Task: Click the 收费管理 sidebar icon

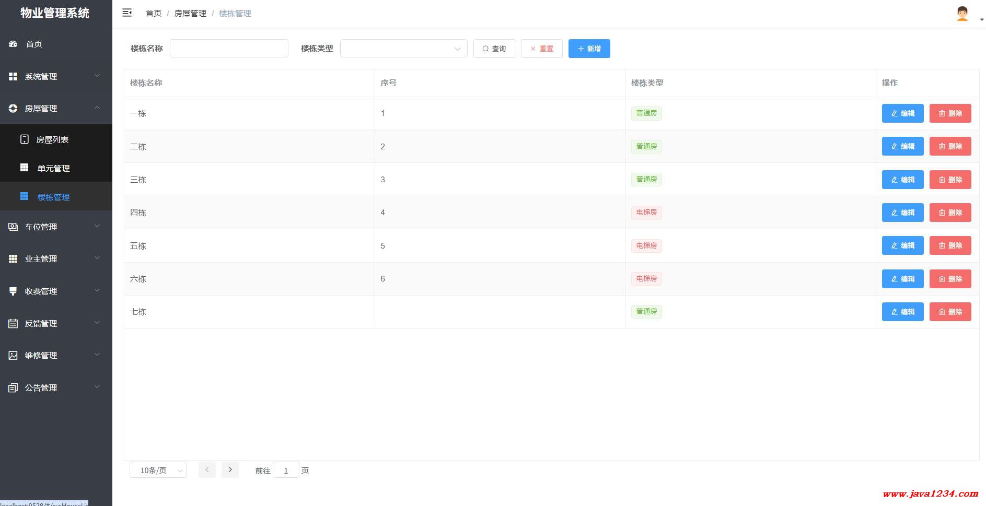Action: click(13, 291)
